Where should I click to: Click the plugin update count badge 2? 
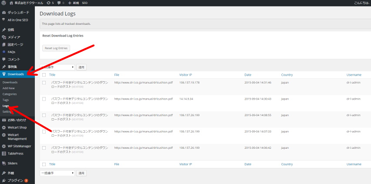click(x=26, y=181)
